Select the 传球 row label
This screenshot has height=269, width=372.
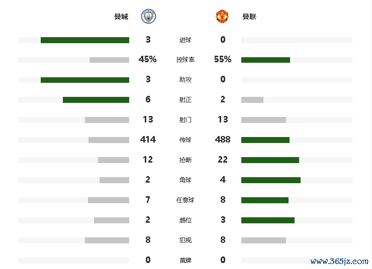click(185, 140)
